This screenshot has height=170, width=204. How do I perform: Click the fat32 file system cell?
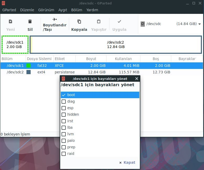point(42,66)
